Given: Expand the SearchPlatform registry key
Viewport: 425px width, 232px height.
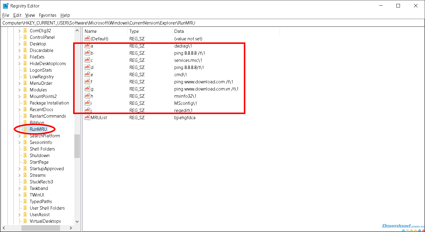Looking at the screenshot, I should click(x=19, y=136).
